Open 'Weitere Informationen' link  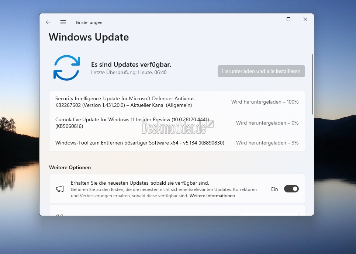[212, 196]
